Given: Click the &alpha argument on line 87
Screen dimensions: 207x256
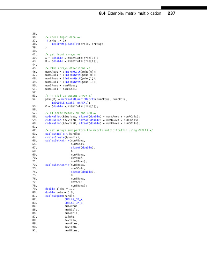Looking at the screenshot, I should coord(70,217).
